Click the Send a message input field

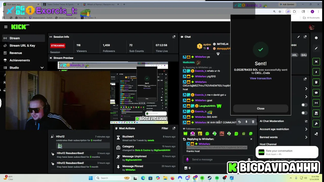point(218,160)
